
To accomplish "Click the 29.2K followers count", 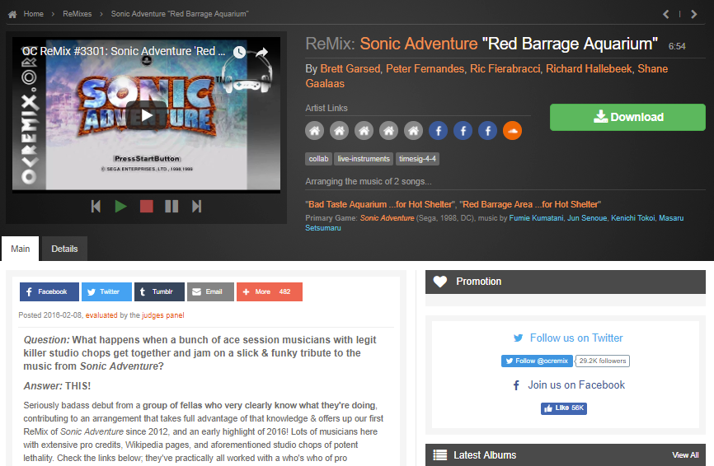I will click(603, 361).
